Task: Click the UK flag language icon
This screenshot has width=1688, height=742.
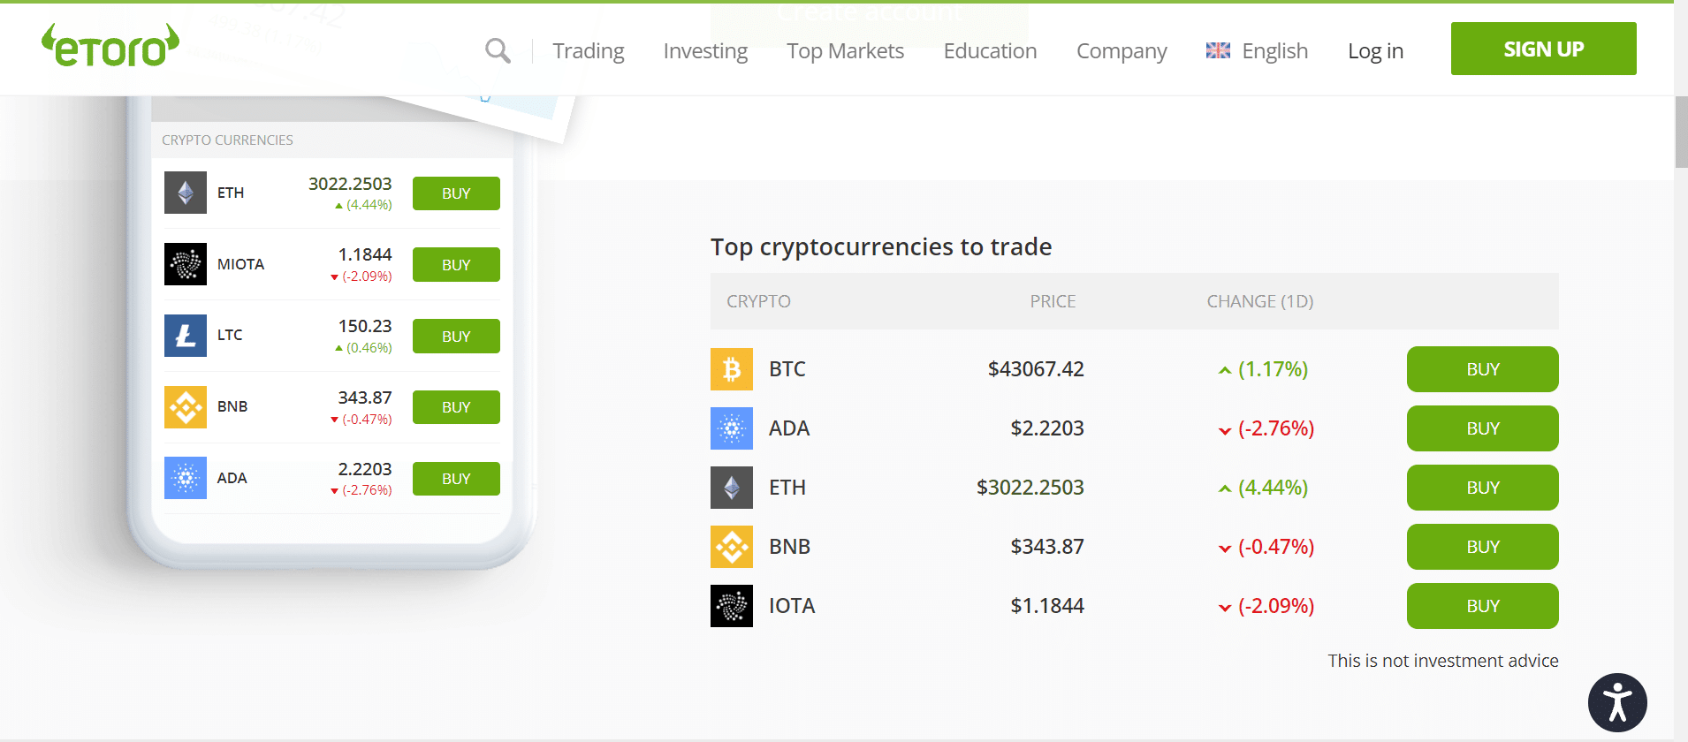Action: [1218, 50]
